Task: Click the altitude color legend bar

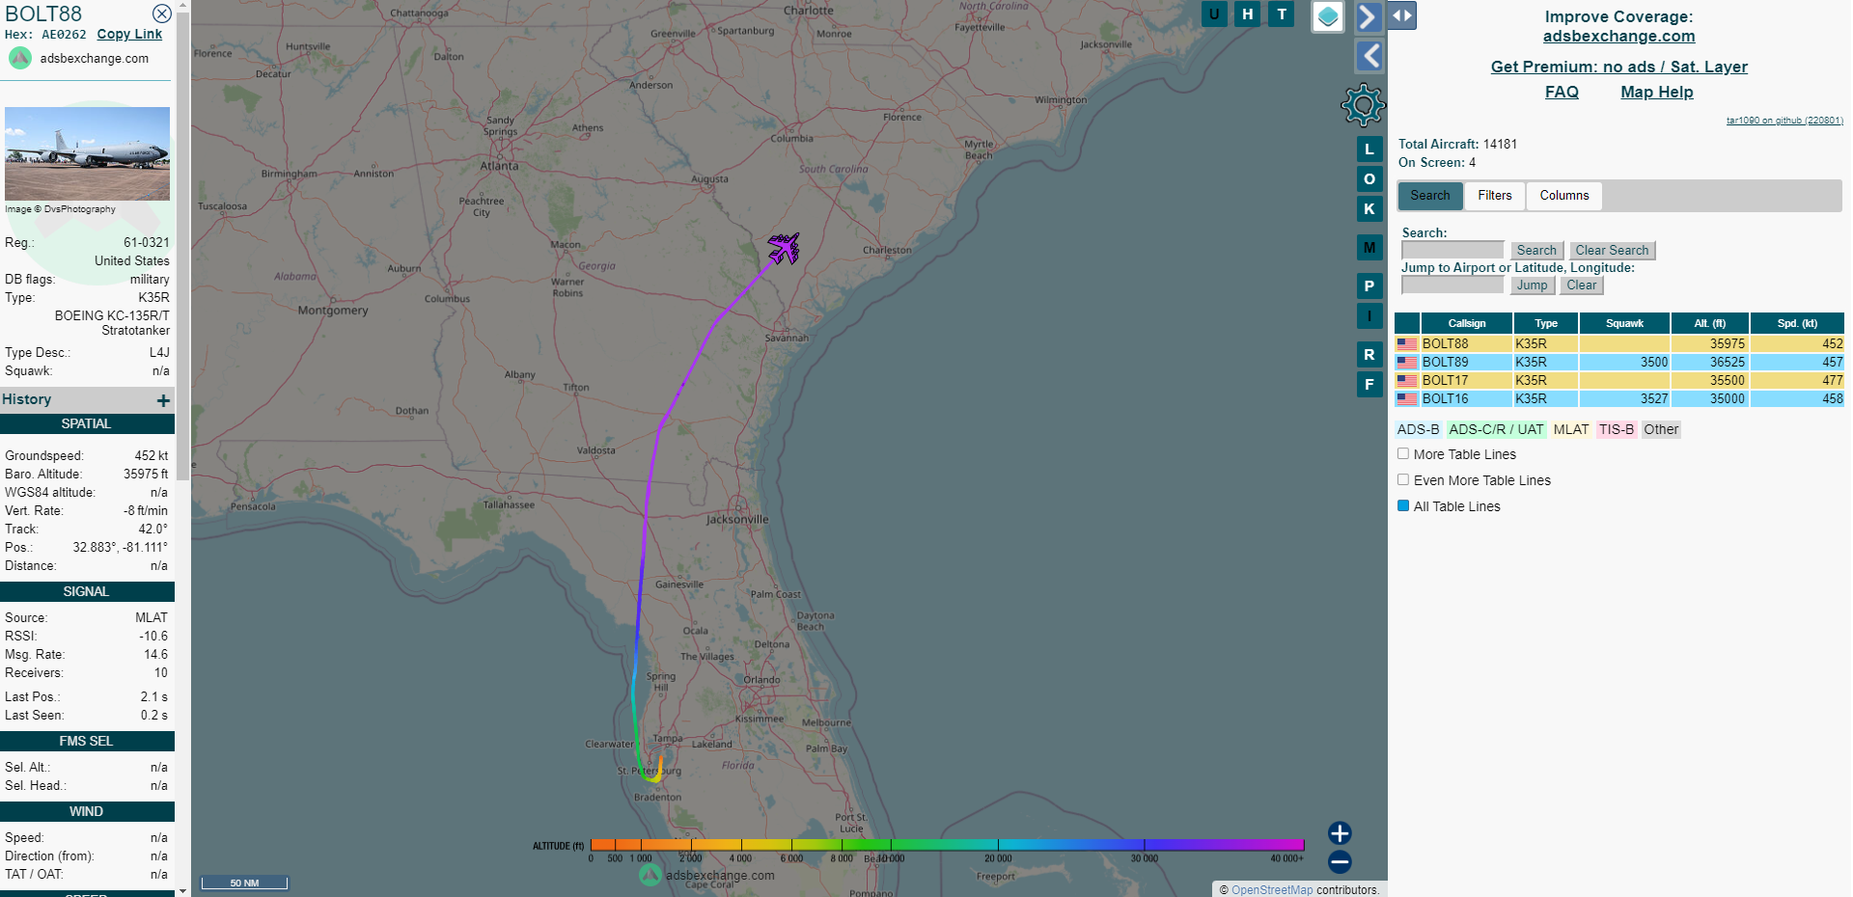Action: [947, 845]
